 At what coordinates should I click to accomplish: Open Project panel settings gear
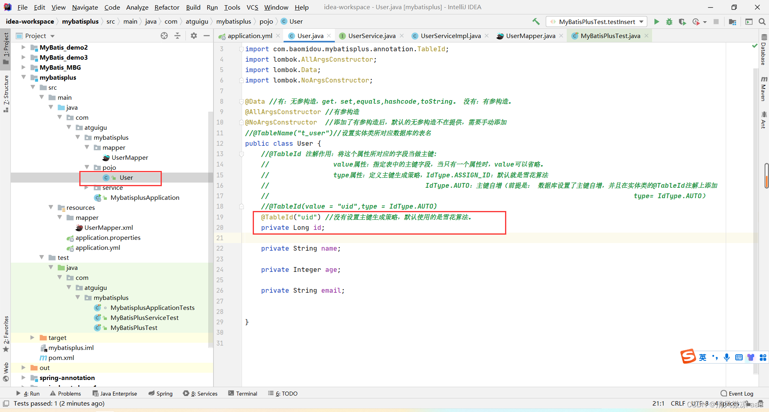(x=194, y=36)
